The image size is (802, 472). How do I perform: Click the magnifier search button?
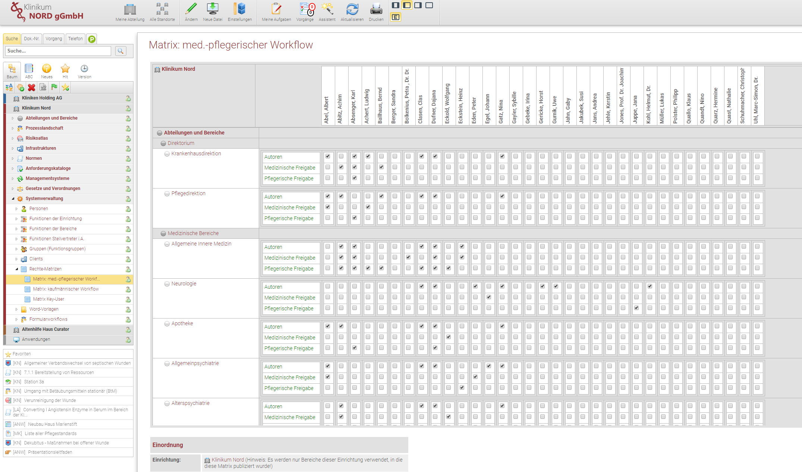[x=121, y=51]
